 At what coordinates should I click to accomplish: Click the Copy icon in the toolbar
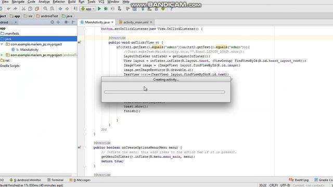tap(30, 9)
